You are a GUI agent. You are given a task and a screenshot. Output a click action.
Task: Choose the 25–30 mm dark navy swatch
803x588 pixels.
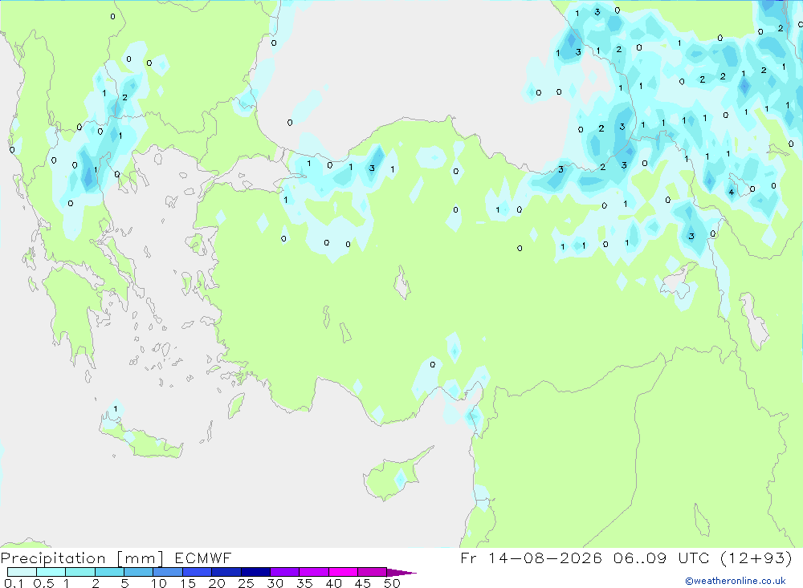tap(255, 572)
